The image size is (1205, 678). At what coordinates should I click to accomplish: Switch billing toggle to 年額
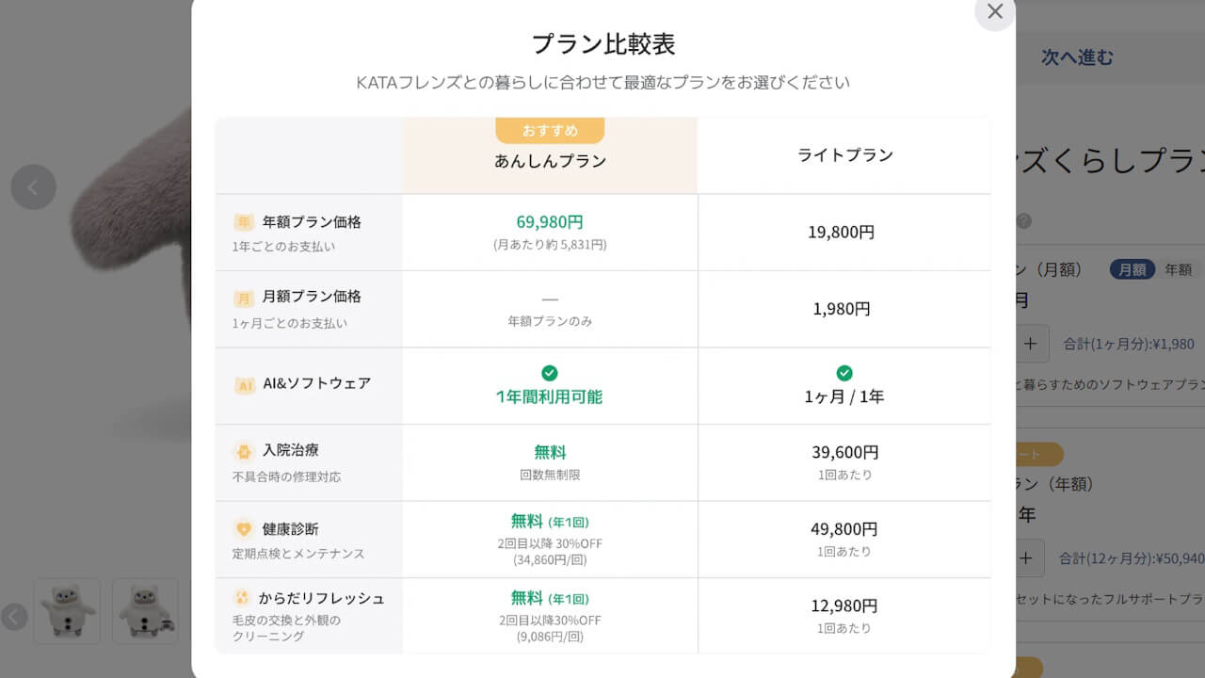click(x=1178, y=269)
